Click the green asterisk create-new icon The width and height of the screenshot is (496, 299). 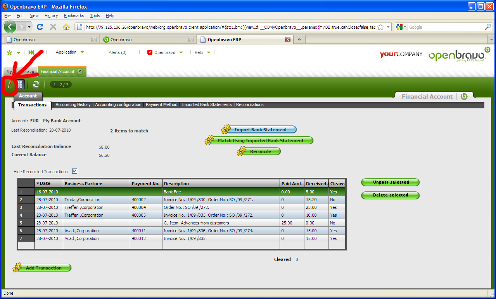tap(10, 53)
